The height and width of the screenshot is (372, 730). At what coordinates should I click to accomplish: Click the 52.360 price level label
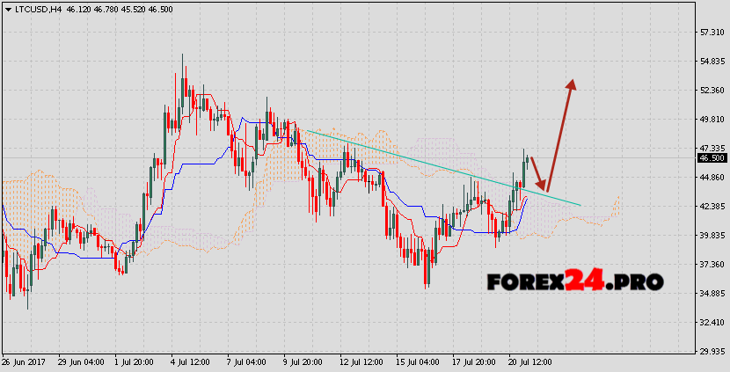click(712, 91)
